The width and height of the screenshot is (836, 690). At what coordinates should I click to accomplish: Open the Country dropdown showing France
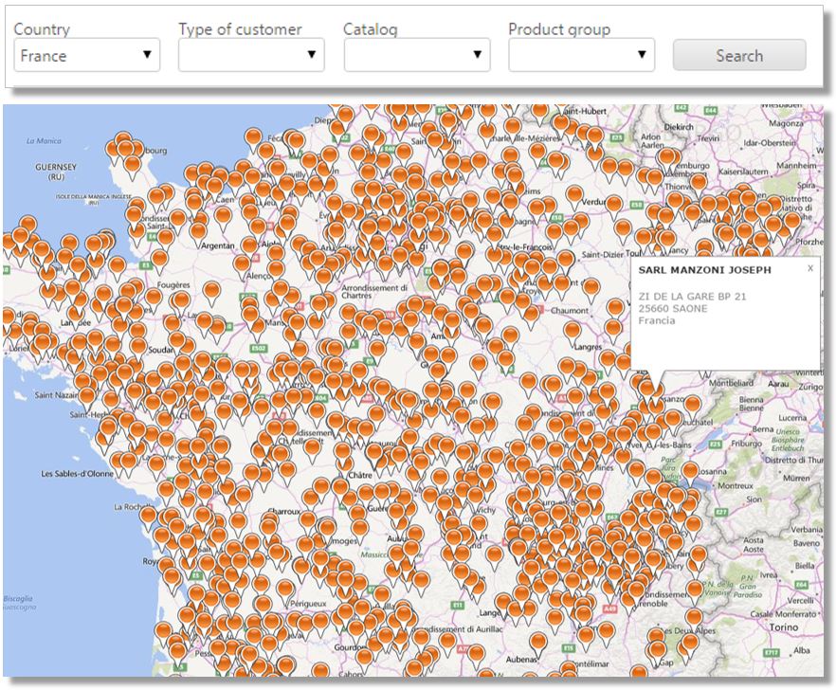pyautogui.click(x=87, y=55)
